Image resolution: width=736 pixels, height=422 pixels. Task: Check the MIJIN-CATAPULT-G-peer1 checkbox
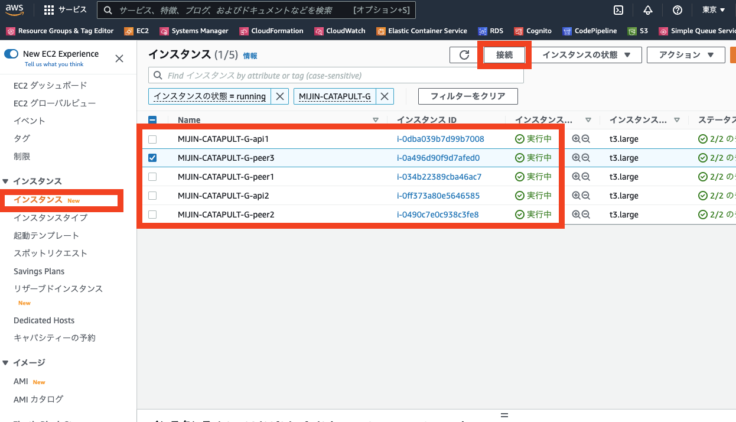coord(152,177)
